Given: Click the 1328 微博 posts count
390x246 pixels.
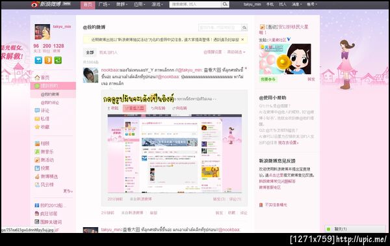Looking at the screenshot, I should (x=58, y=48).
